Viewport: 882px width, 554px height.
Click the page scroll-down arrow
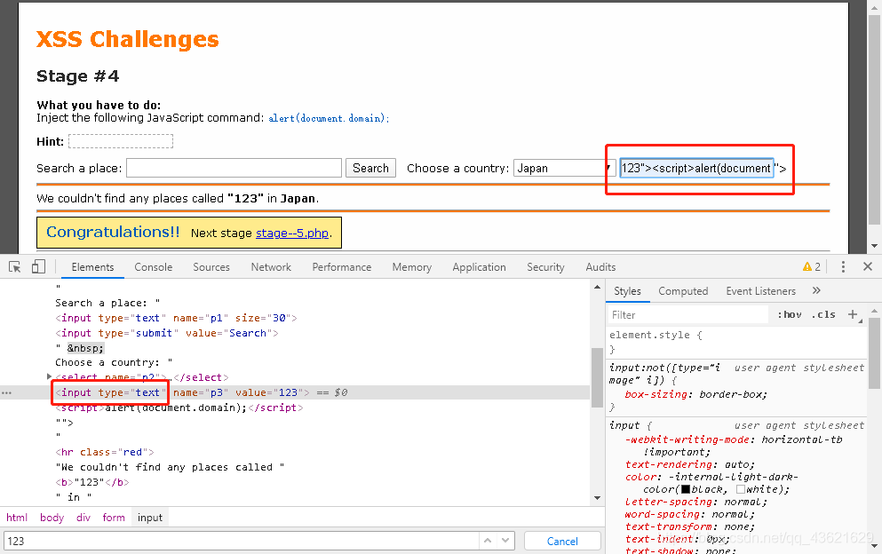[x=874, y=246]
